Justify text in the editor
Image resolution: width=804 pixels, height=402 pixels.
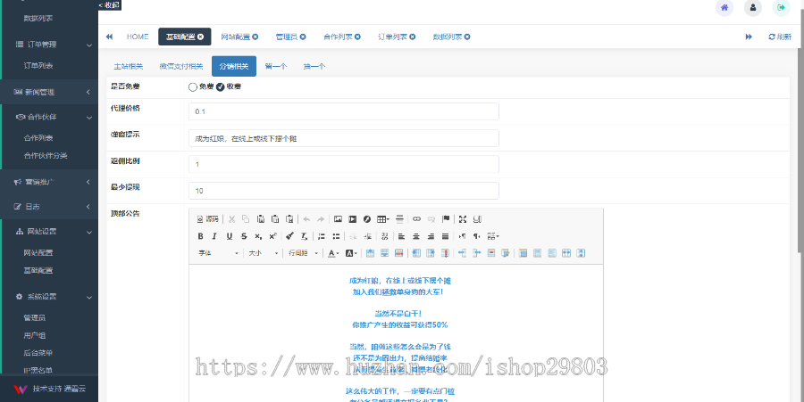click(446, 236)
